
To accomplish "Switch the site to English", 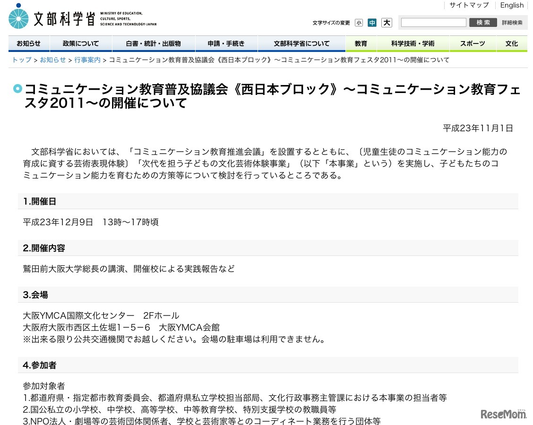I will pos(512,5).
